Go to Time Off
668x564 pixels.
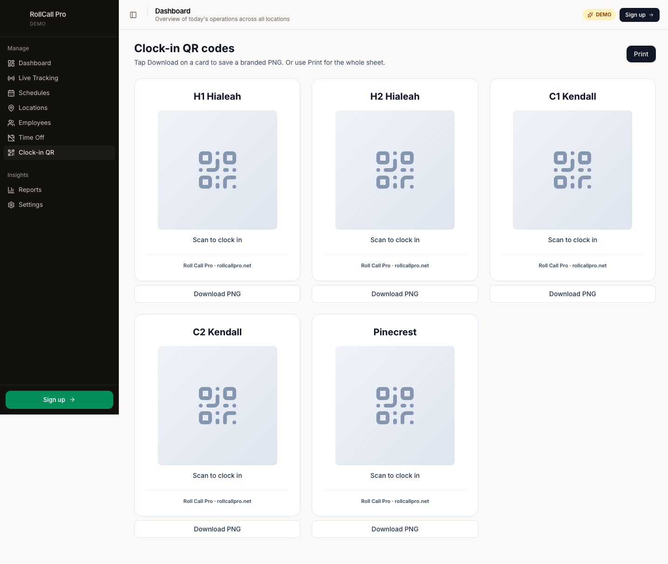click(x=59, y=138)
